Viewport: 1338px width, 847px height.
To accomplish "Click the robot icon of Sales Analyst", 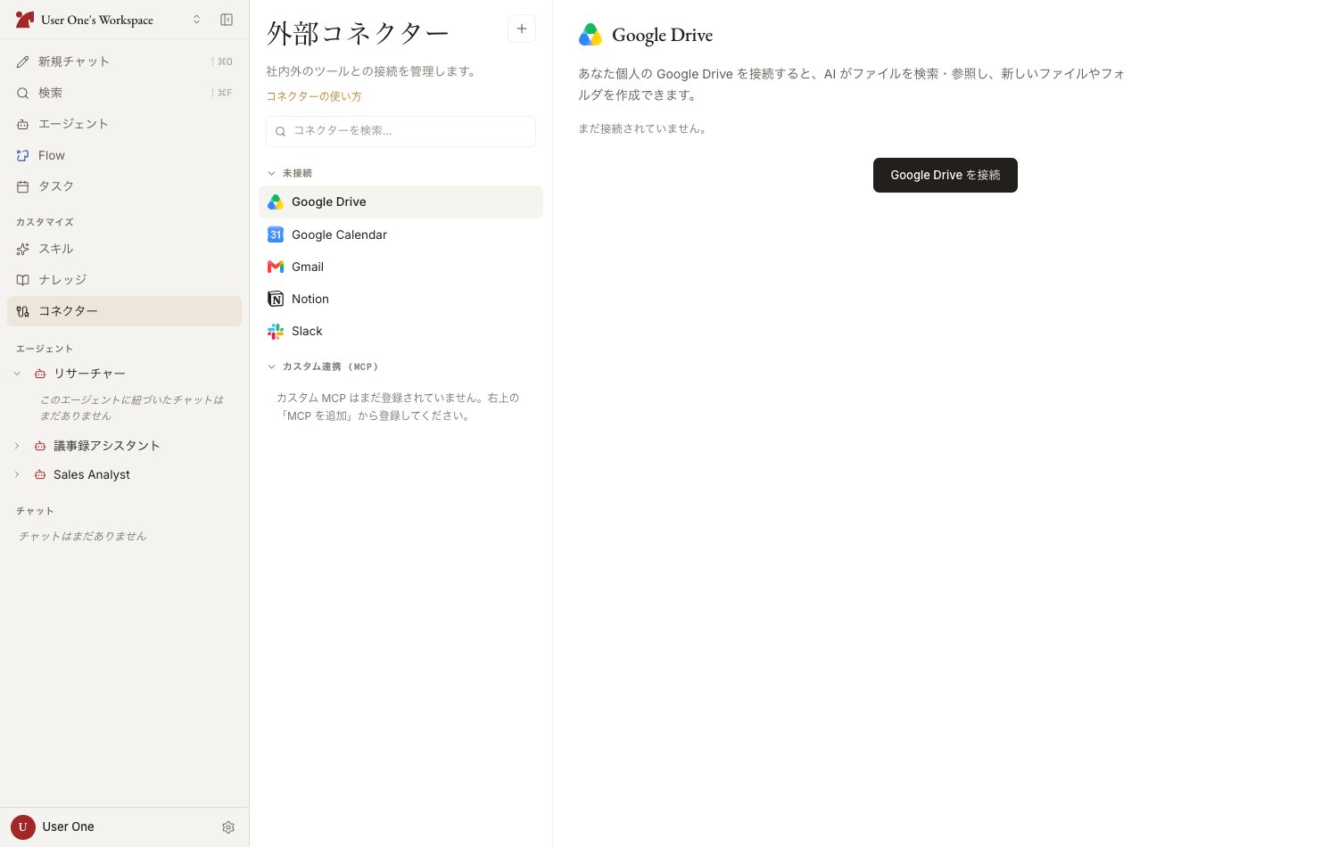I will tap(40, 474).
